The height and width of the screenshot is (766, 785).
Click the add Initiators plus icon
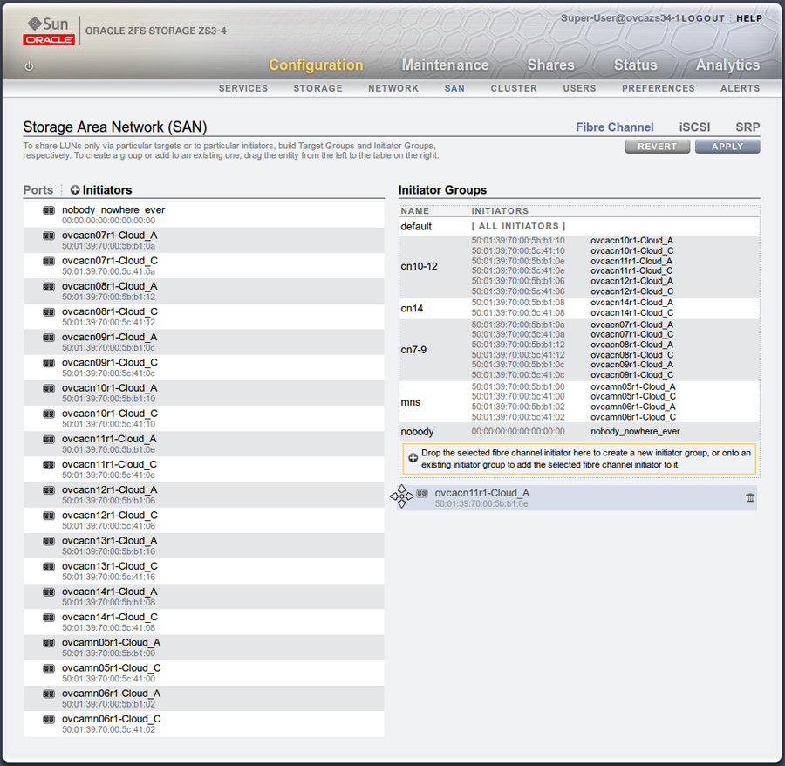tap(75, 190)
